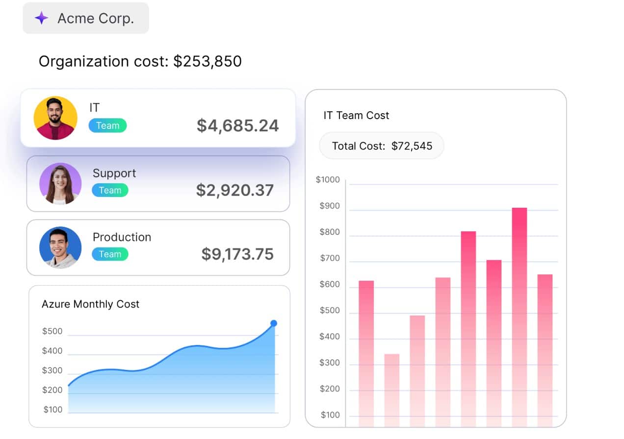This screenshot has height=439, width=624.
Task: Select the Production team card
Action: (x=158, y=247)
